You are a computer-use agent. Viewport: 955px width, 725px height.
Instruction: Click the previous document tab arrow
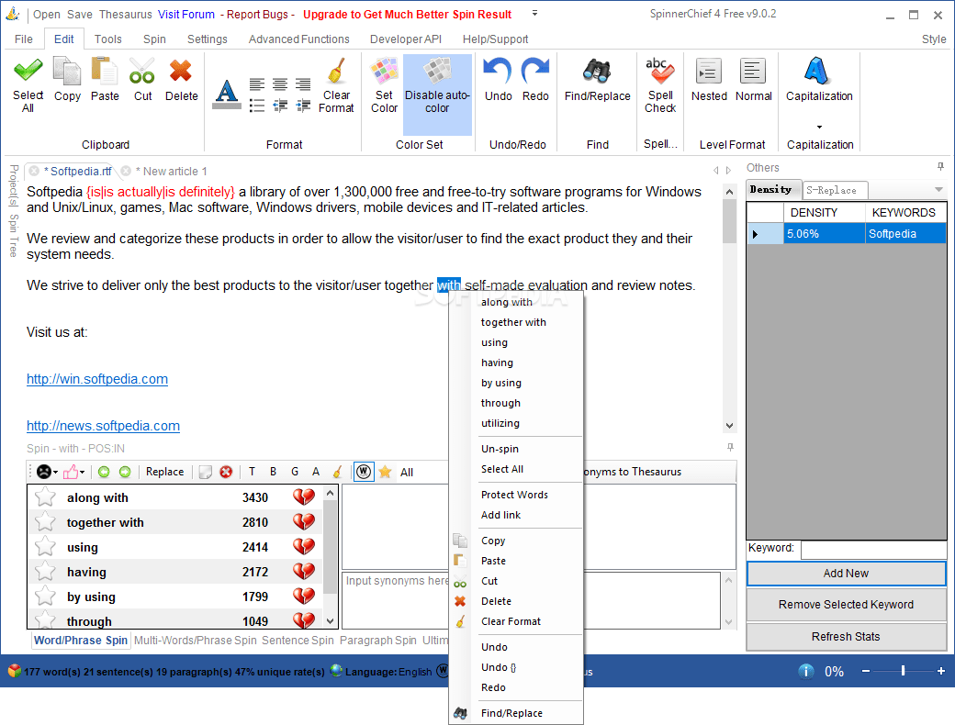716,171
